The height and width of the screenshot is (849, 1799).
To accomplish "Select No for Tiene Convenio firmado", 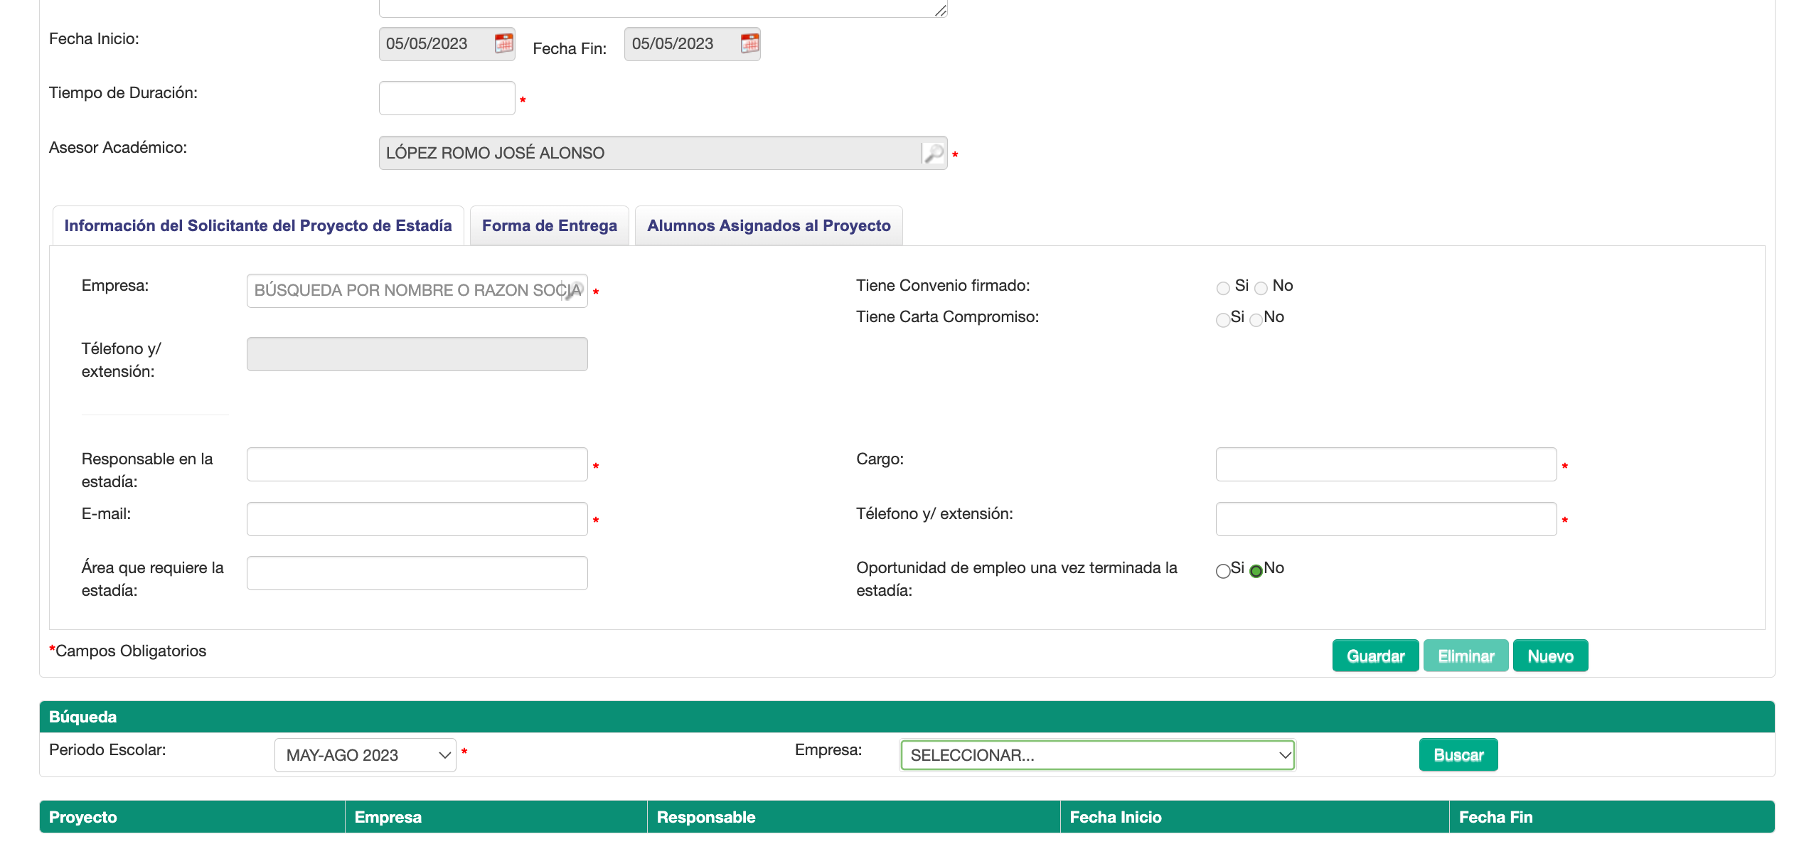I will click(x=1261, y=288).
